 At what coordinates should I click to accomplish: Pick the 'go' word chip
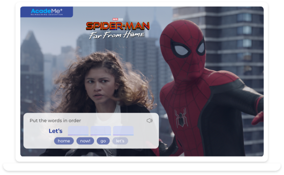[x=103, y=141]
